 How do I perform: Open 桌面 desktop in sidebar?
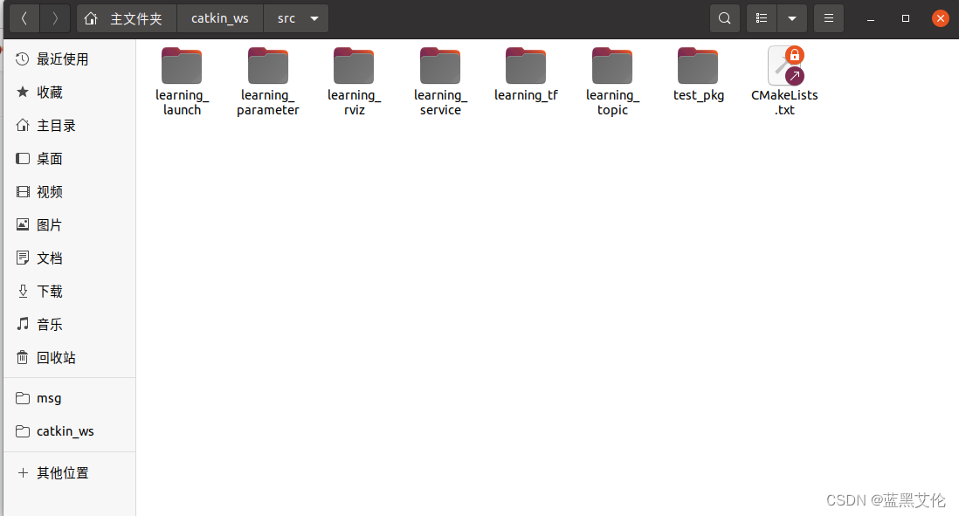[x=70, y=158]
